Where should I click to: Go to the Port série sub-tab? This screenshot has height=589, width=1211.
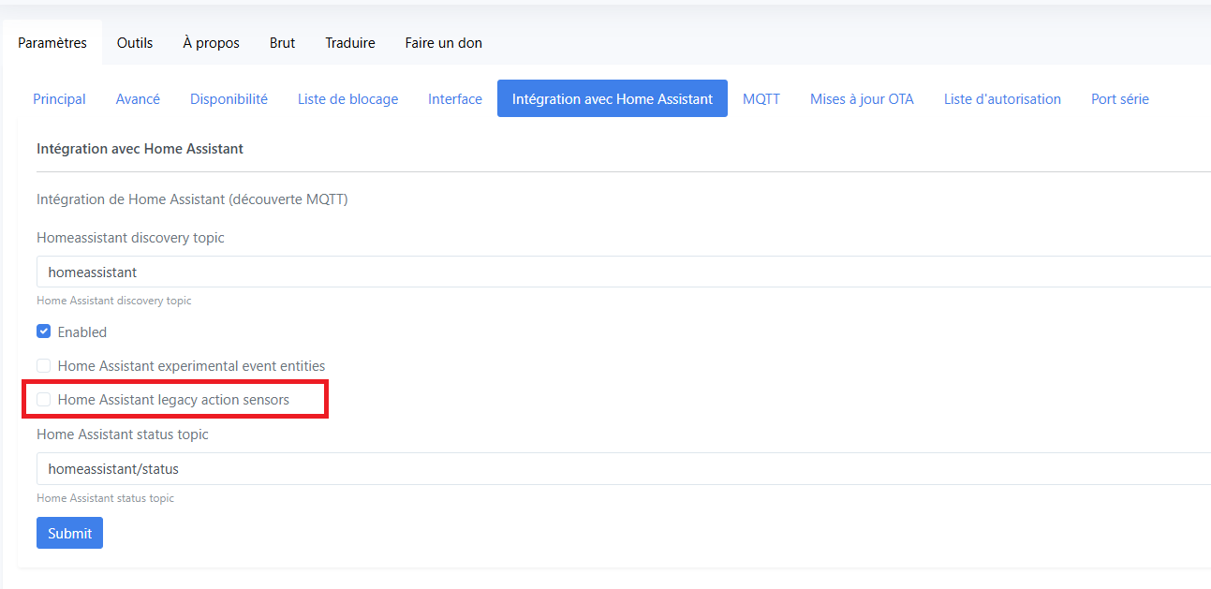[x=1119, y=98]
